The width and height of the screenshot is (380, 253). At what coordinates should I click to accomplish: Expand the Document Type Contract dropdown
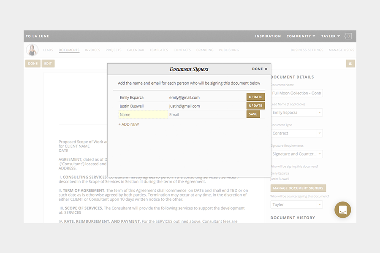click(296, 133)
